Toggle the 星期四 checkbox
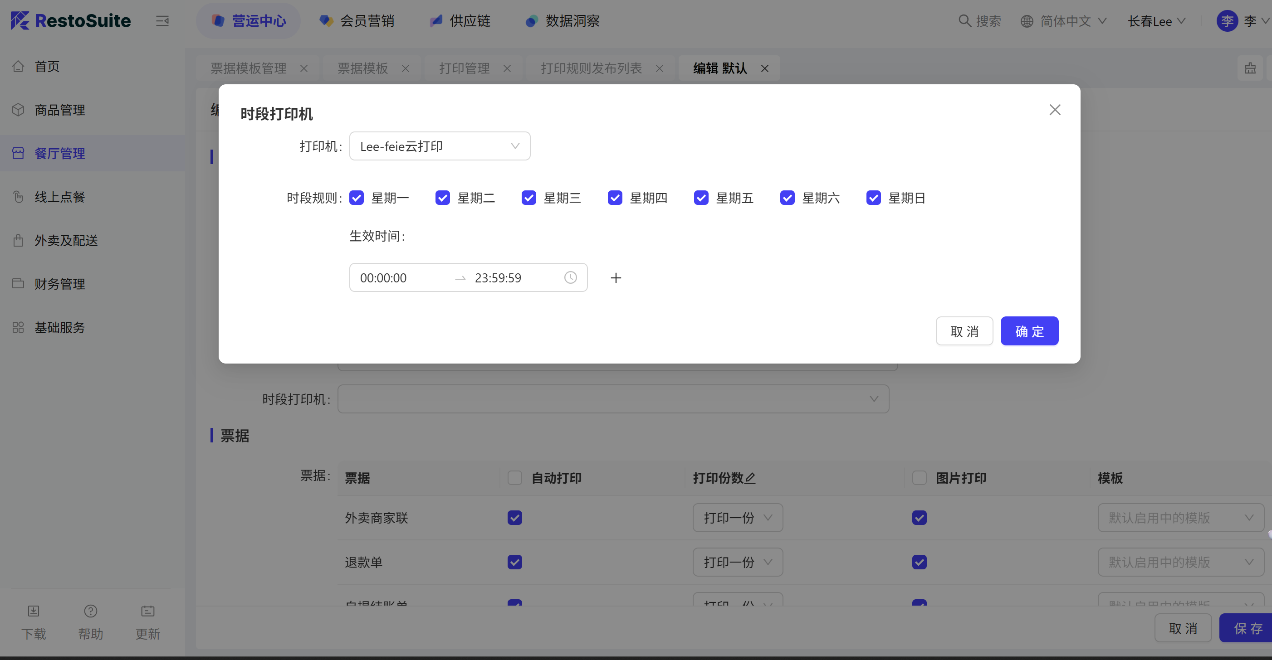Viewport: 1272px width, 660px height. pyautogui.click(x=615, y=198)
